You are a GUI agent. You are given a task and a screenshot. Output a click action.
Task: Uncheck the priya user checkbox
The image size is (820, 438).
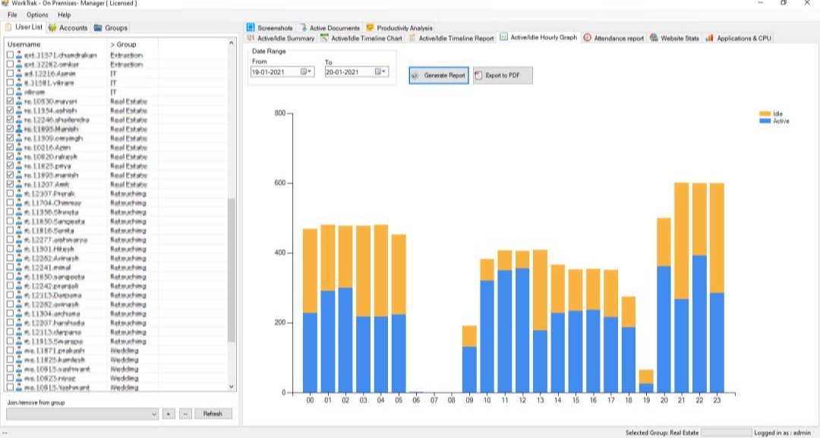click(x=10, y=165)
